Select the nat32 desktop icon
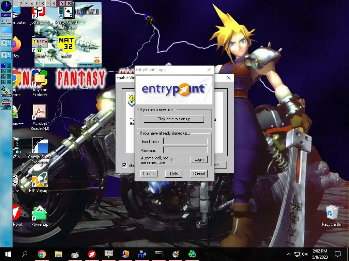 click(66, 47)
